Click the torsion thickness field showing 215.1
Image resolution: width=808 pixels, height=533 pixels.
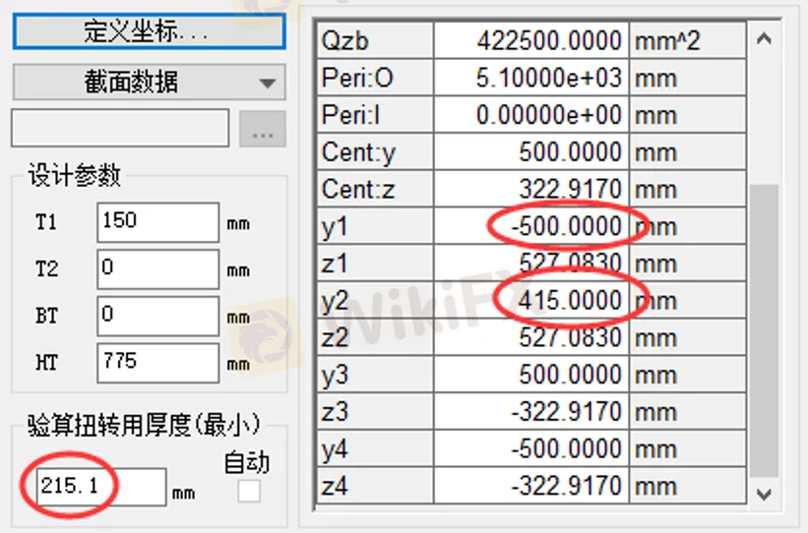[100, 486]
